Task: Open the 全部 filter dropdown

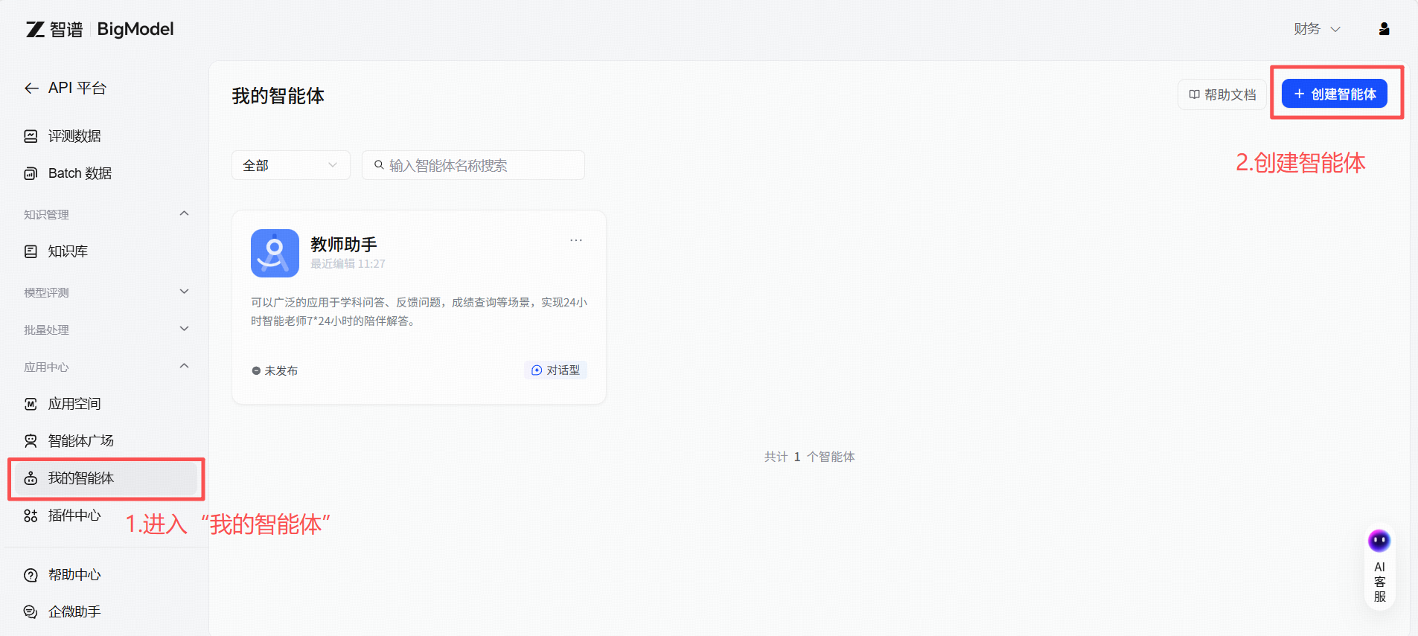Action: [x=290, y=165]
